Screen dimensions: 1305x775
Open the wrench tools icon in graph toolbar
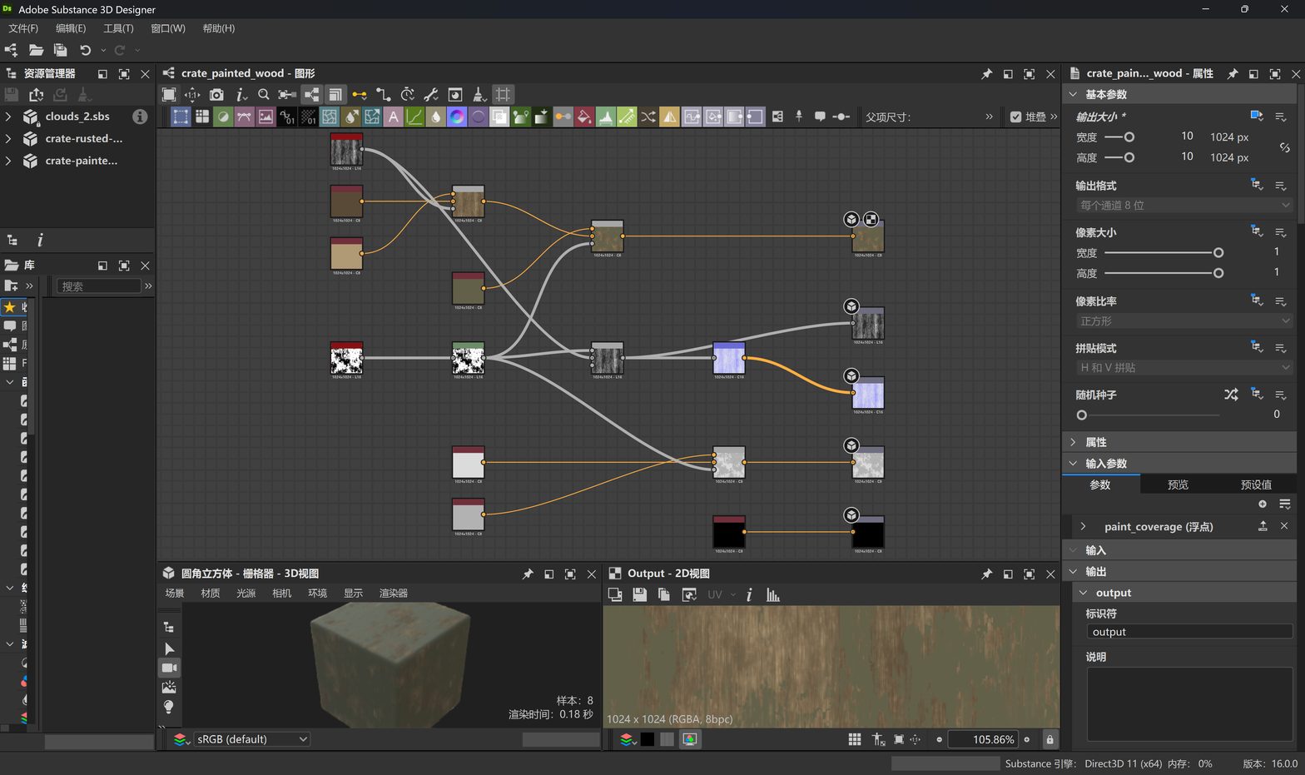tap(431, 95)
